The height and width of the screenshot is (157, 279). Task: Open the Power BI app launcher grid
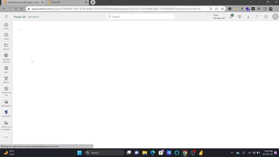pyautogui.click(x=6, y=17)
